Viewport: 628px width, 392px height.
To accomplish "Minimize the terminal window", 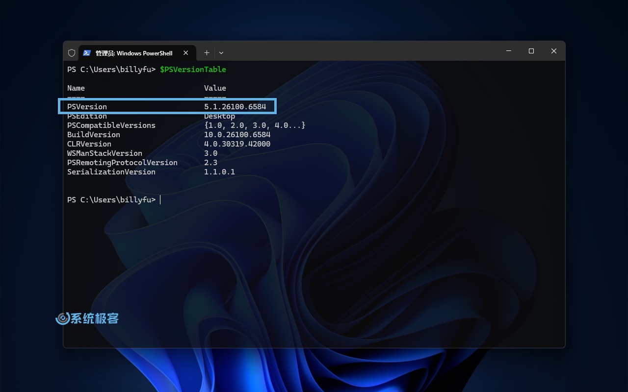I will click(509, 51).
